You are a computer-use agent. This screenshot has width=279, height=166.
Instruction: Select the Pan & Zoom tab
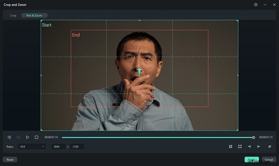click(34, 16)
